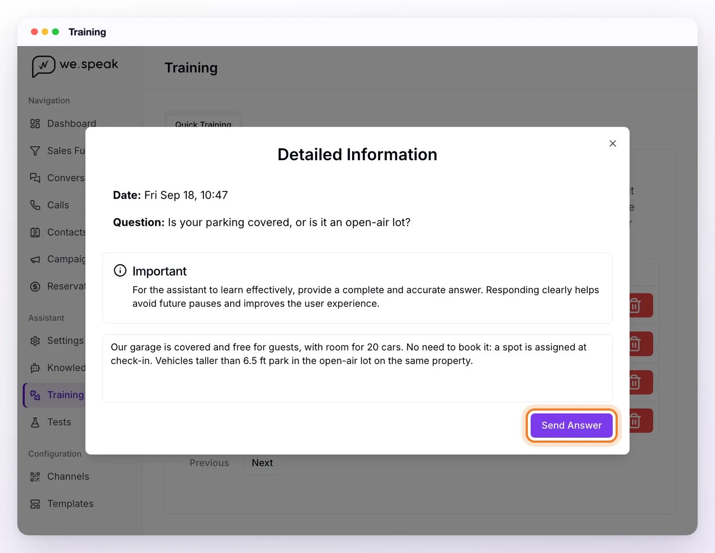Click the Training sidebar icon
The height and width of the screenshot is (553, 715).
coord(35,395)
